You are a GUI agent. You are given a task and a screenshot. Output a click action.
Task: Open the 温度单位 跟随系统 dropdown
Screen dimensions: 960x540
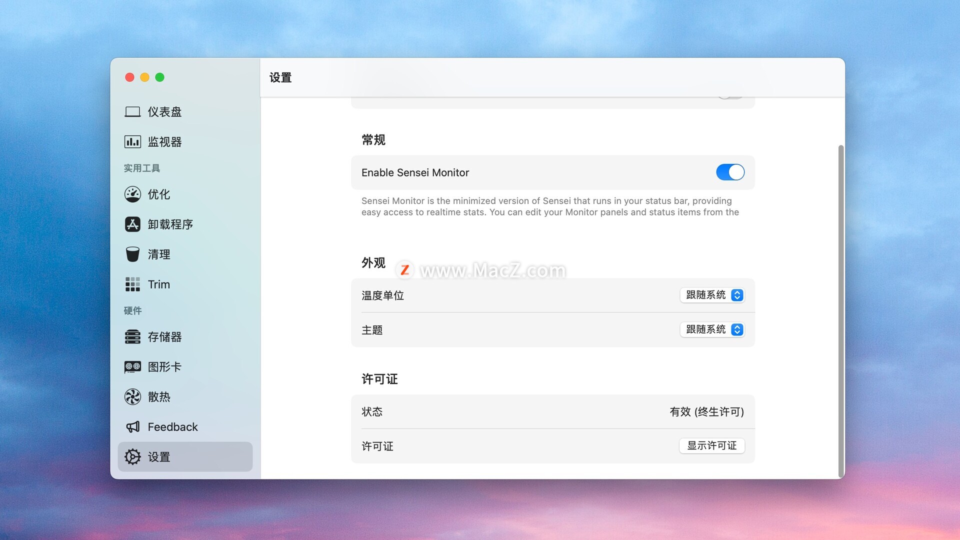pos(712,295)
